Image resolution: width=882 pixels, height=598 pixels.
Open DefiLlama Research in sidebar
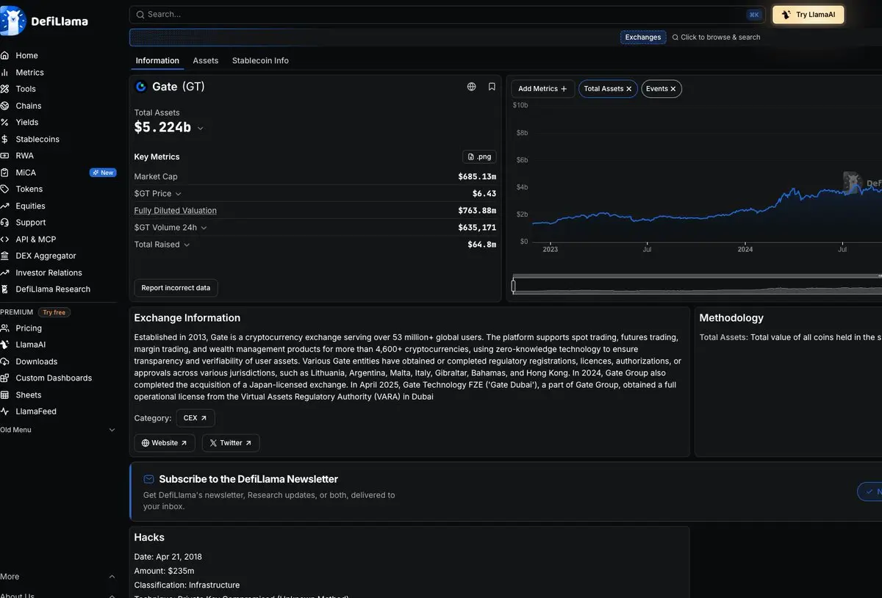[x=53, y=289]
